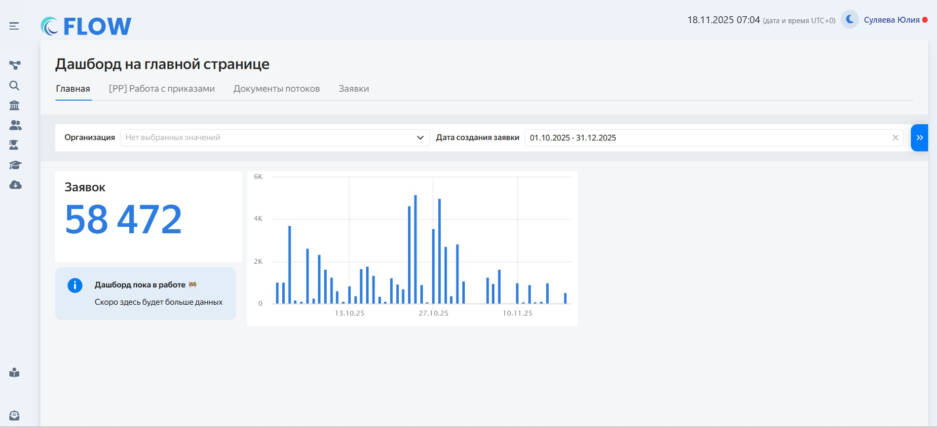Click the cloud download icon in sidebar
This screenshot has height=428, width=937.
click(x=15, y=185)
